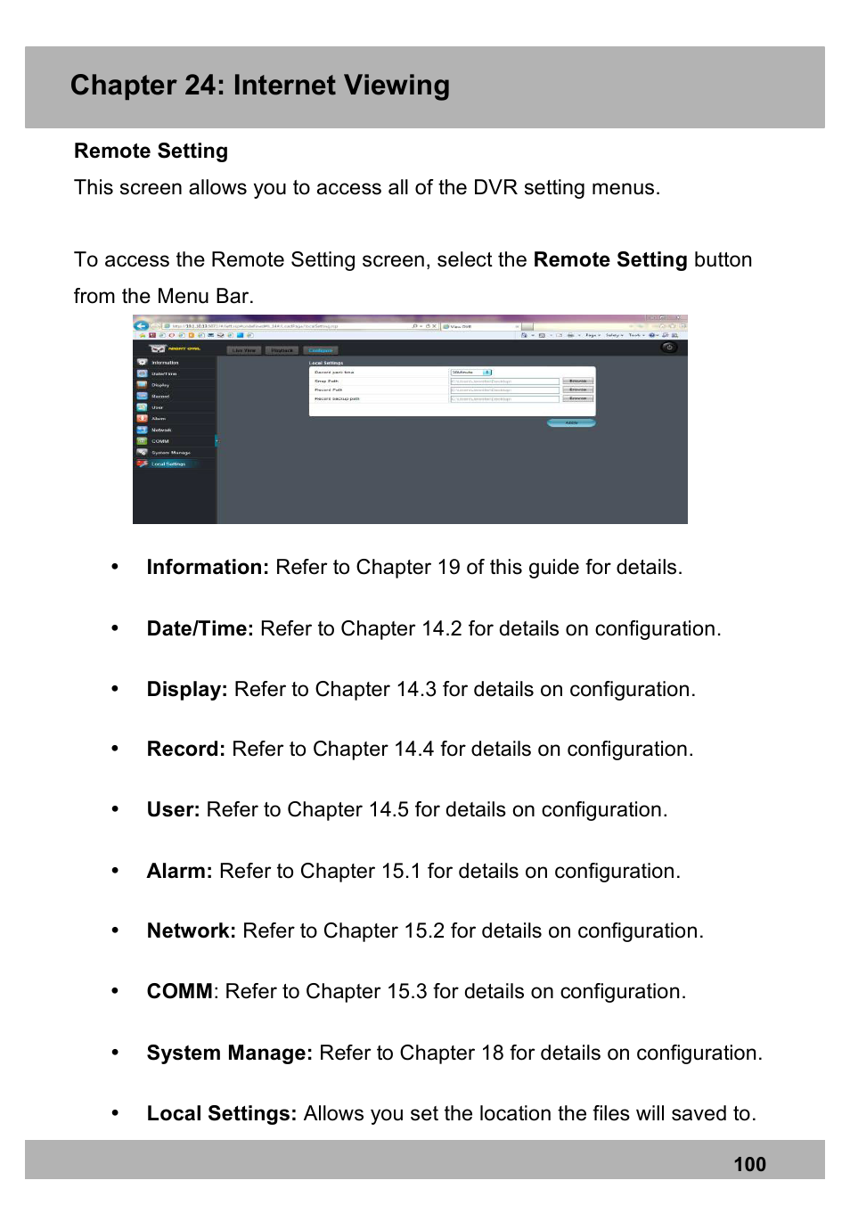
Task: Click the Record backup path field
Action: pyautogui.click(x=505, y=399)
